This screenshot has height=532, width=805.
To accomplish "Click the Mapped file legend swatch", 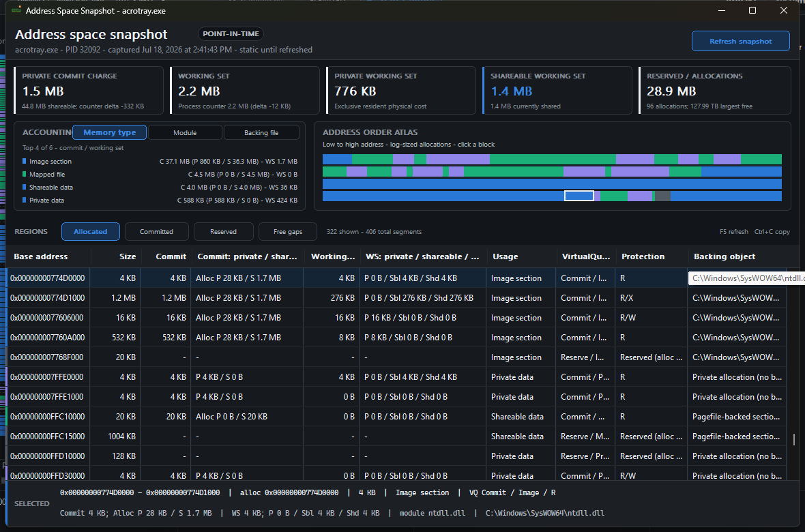I will [24, 174].
